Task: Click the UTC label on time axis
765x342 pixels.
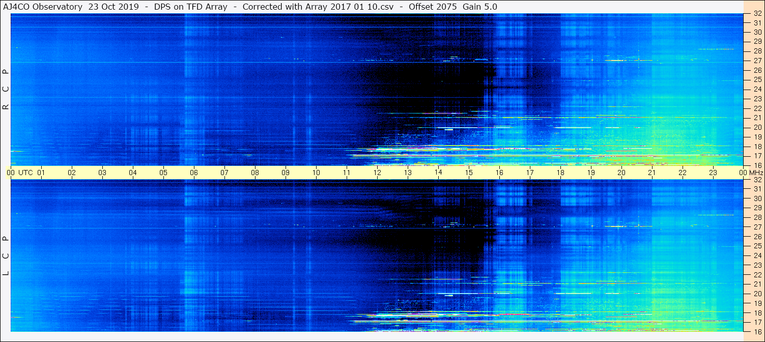Action: point(25,173)
